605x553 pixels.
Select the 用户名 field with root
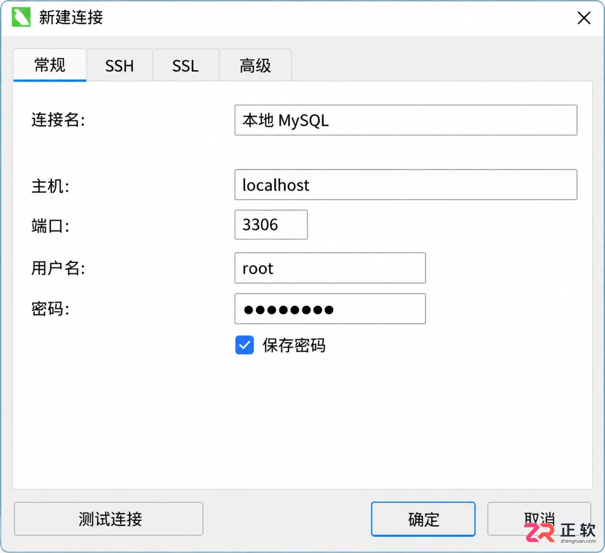click(330, 268)
